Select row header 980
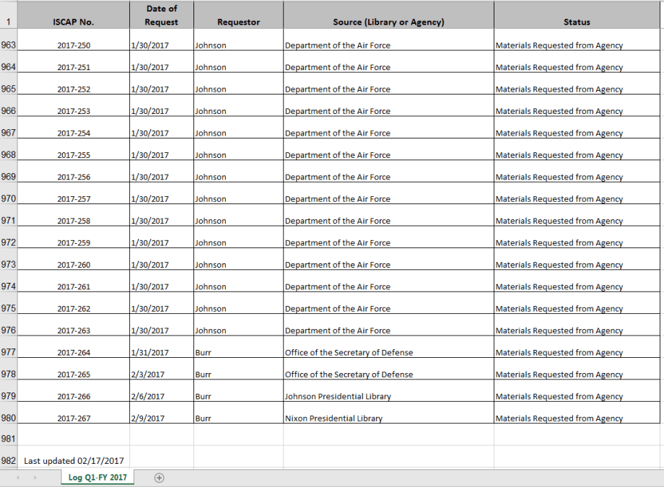The image size is (664, 487). tap(8, 418)
